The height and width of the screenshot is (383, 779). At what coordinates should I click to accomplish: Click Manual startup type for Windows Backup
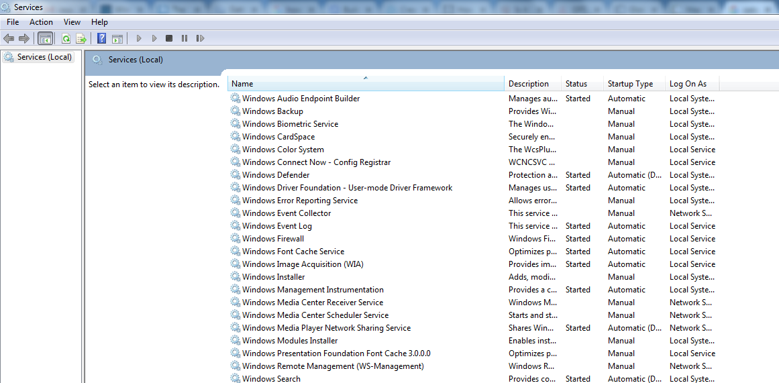tap(621, 111)
